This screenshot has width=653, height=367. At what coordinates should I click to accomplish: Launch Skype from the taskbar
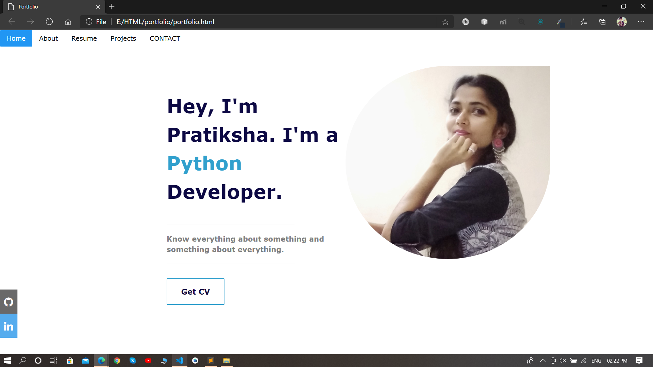(133, 361)
